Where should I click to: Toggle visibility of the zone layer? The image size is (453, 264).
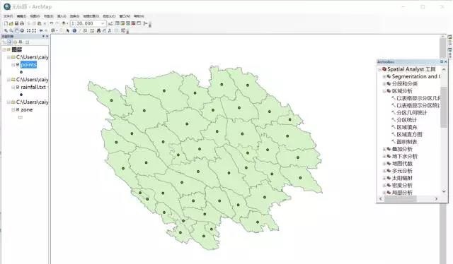pyautogui.click(x=18, y=109)
